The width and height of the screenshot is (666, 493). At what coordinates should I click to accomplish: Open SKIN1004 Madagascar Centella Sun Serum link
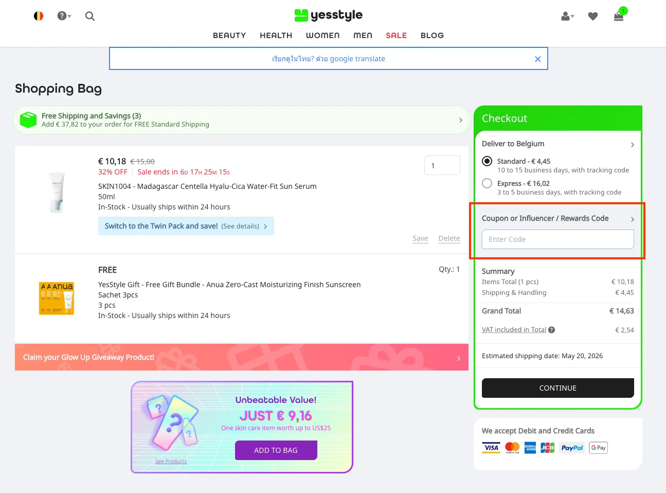[207, 186]
